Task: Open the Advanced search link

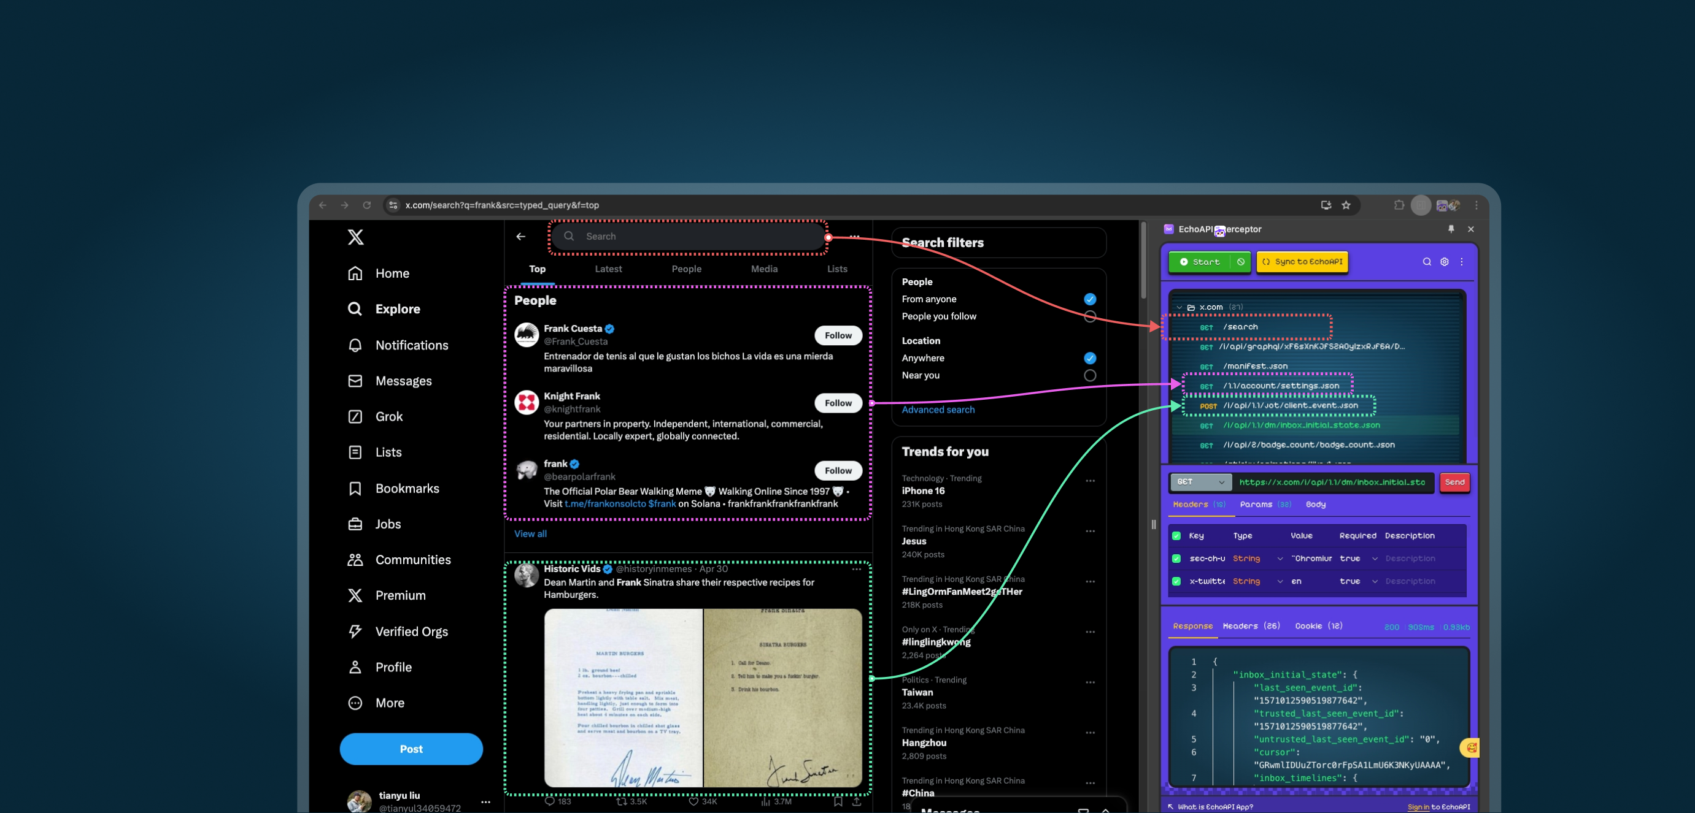Action: coord(938,410)
